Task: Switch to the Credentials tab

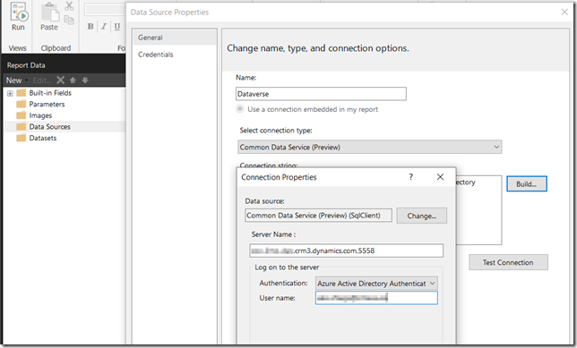Action: point(156,55)
